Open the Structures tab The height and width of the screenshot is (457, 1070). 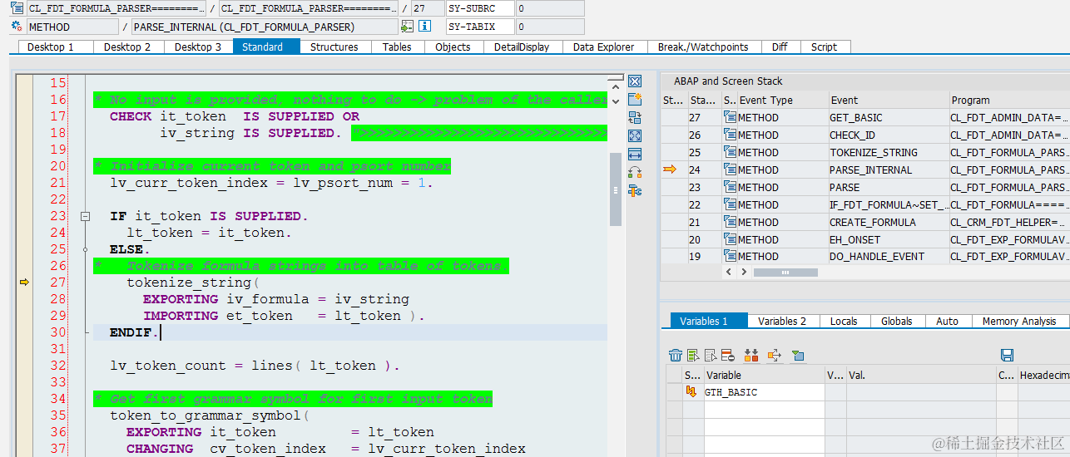tap(334, 47)
